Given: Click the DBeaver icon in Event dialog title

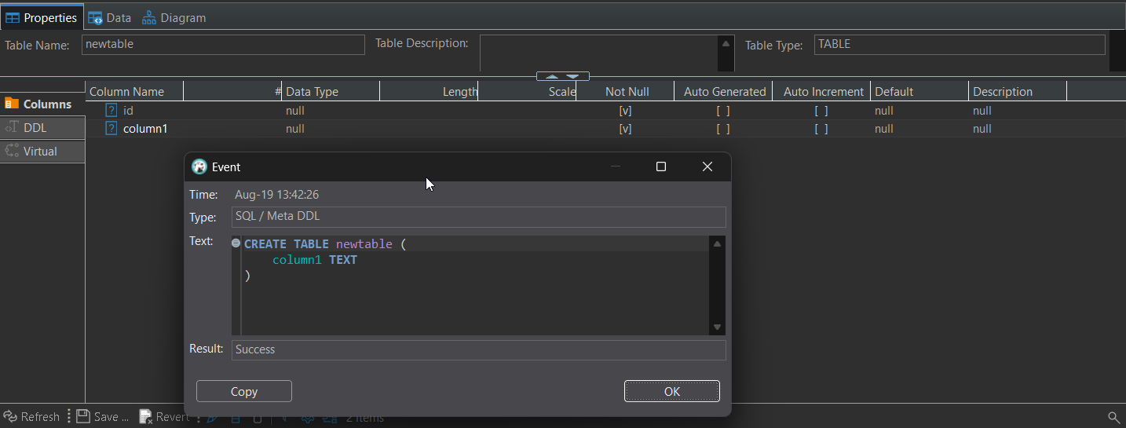Looking at the screenshot, I should pyautogui.click(x=199, y=166).
